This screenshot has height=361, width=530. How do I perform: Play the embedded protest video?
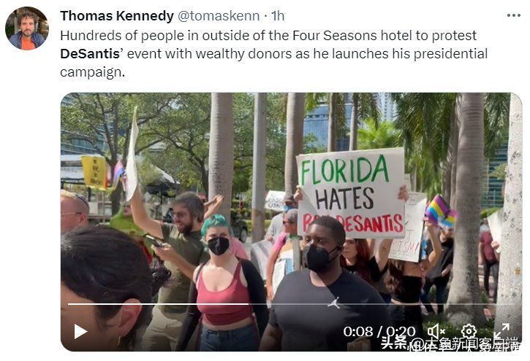tap(80, 331)
